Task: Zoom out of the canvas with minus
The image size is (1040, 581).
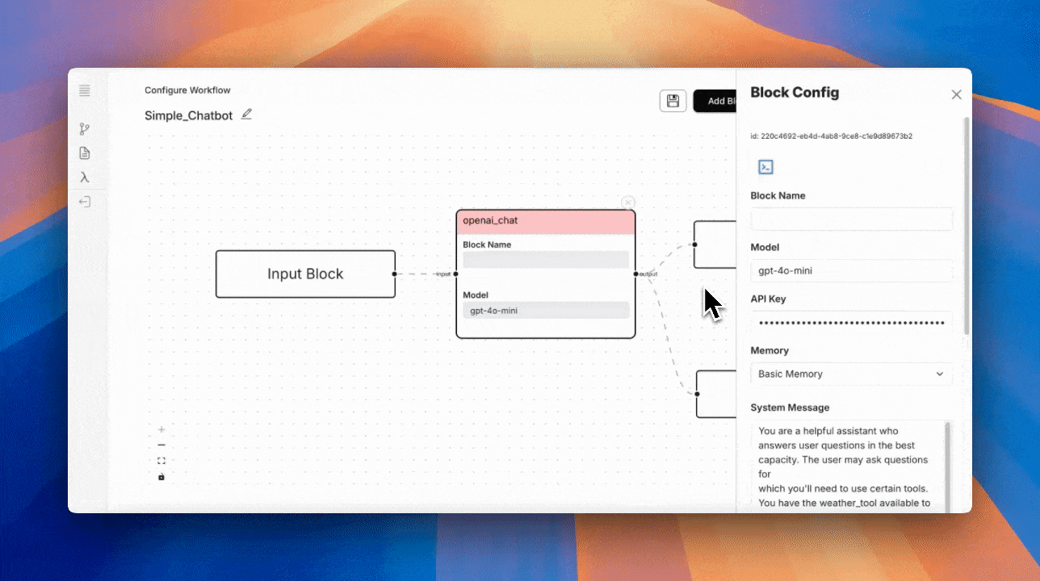Action: tap(161, 445)
